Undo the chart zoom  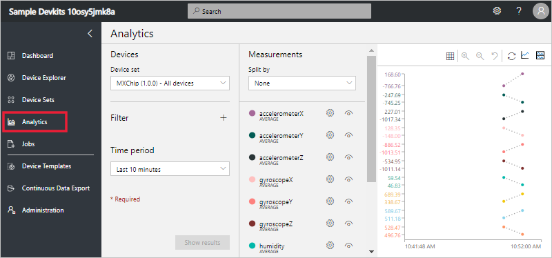(x=495, y=56)
